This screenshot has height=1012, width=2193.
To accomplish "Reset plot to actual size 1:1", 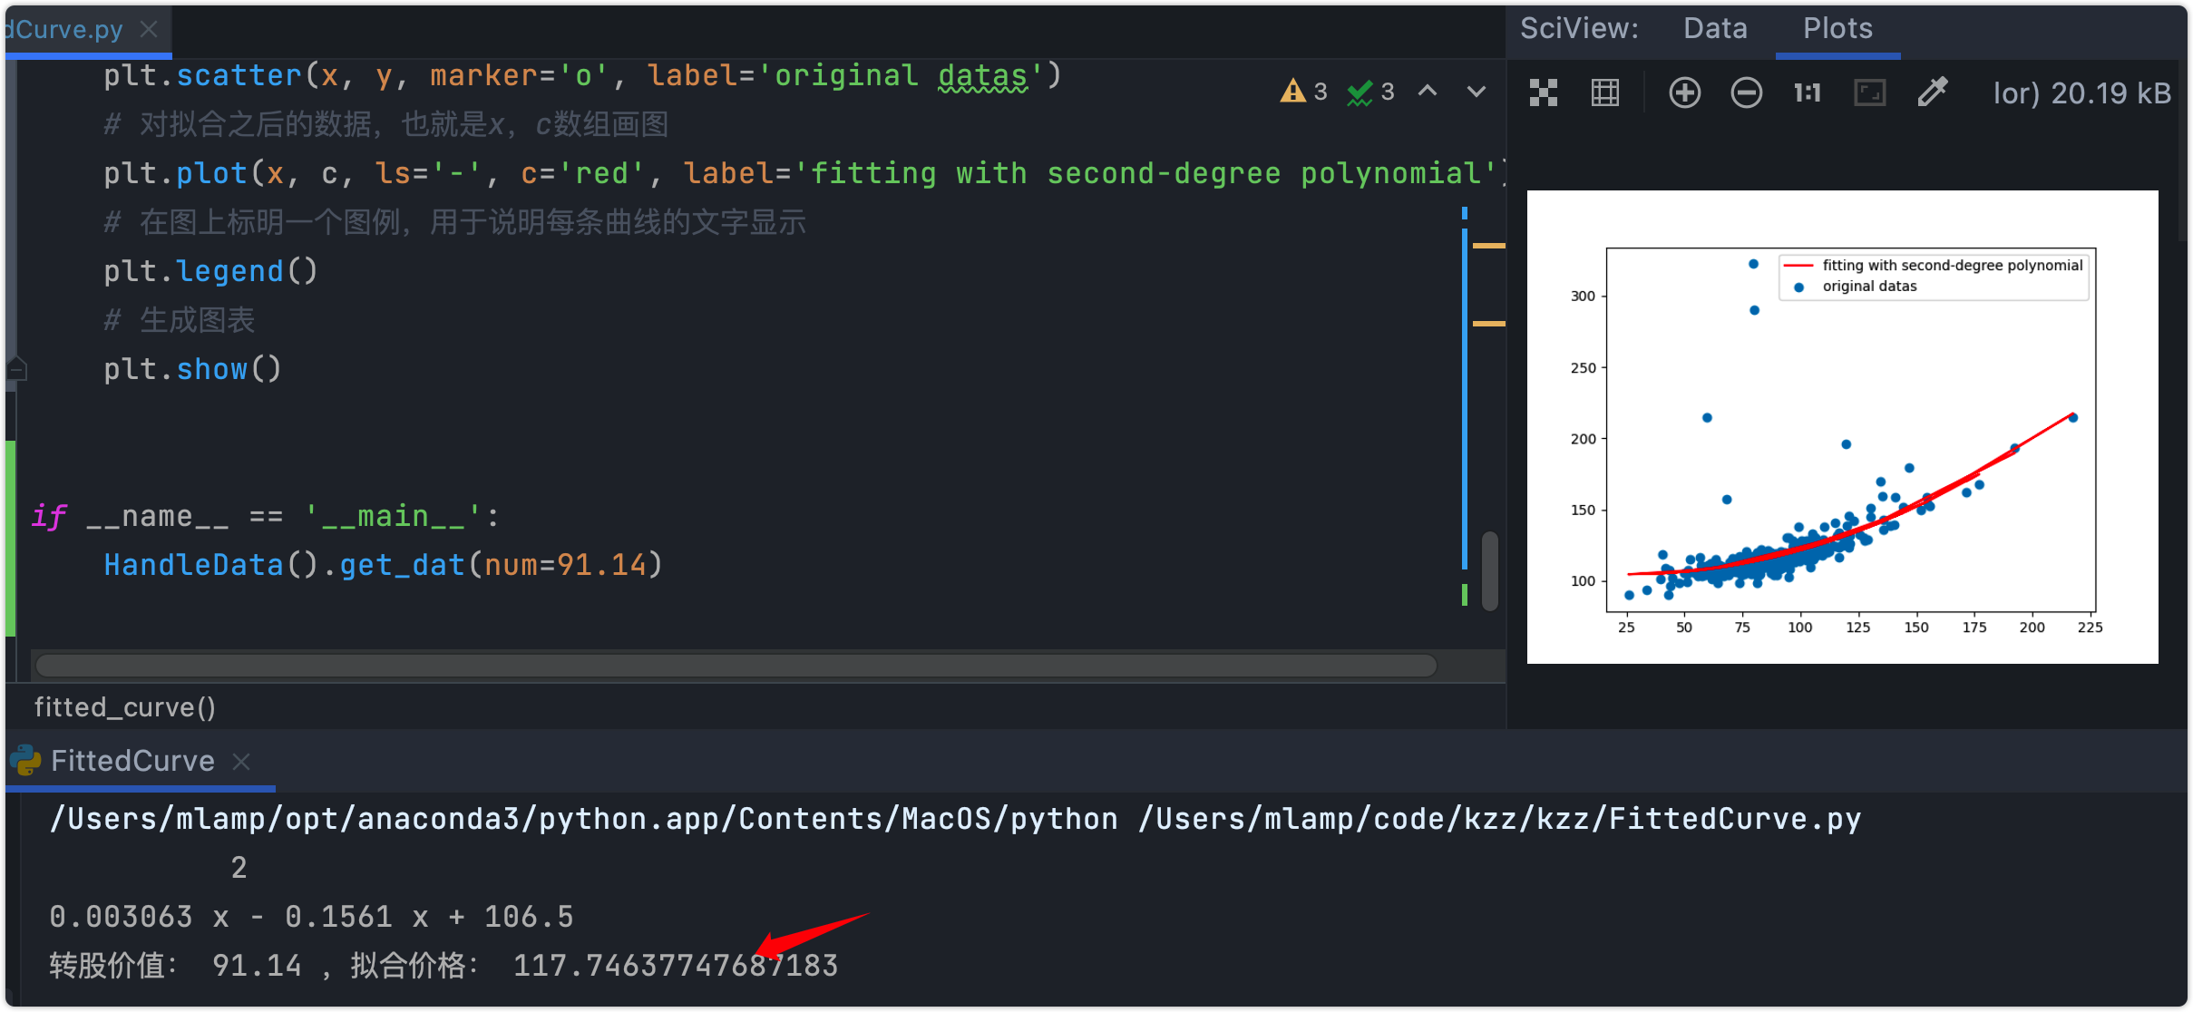I will click(x=1807, y=92).
